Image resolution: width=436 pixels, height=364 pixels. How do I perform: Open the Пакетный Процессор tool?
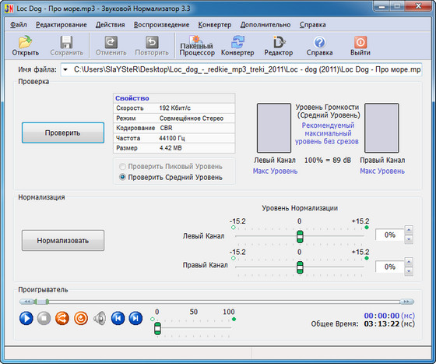click(x=197, y=46)
